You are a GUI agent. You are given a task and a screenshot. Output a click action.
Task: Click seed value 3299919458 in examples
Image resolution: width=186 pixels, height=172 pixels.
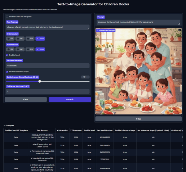pos(105,169)
